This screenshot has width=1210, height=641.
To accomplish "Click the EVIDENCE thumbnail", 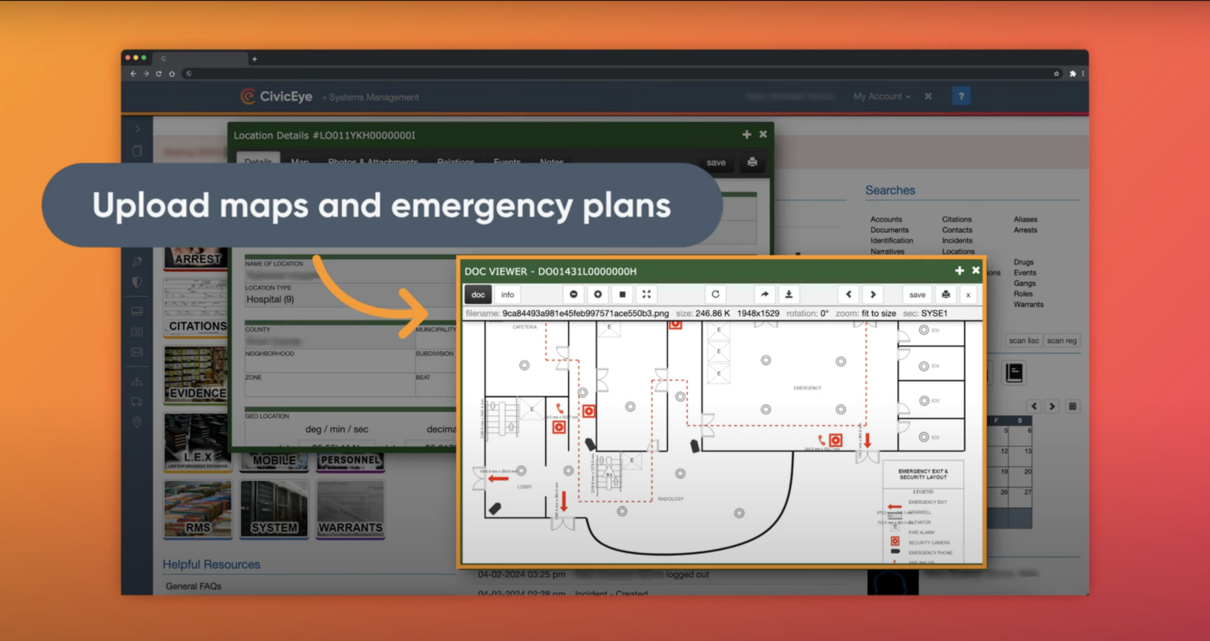I will click(x=195, y=374).
